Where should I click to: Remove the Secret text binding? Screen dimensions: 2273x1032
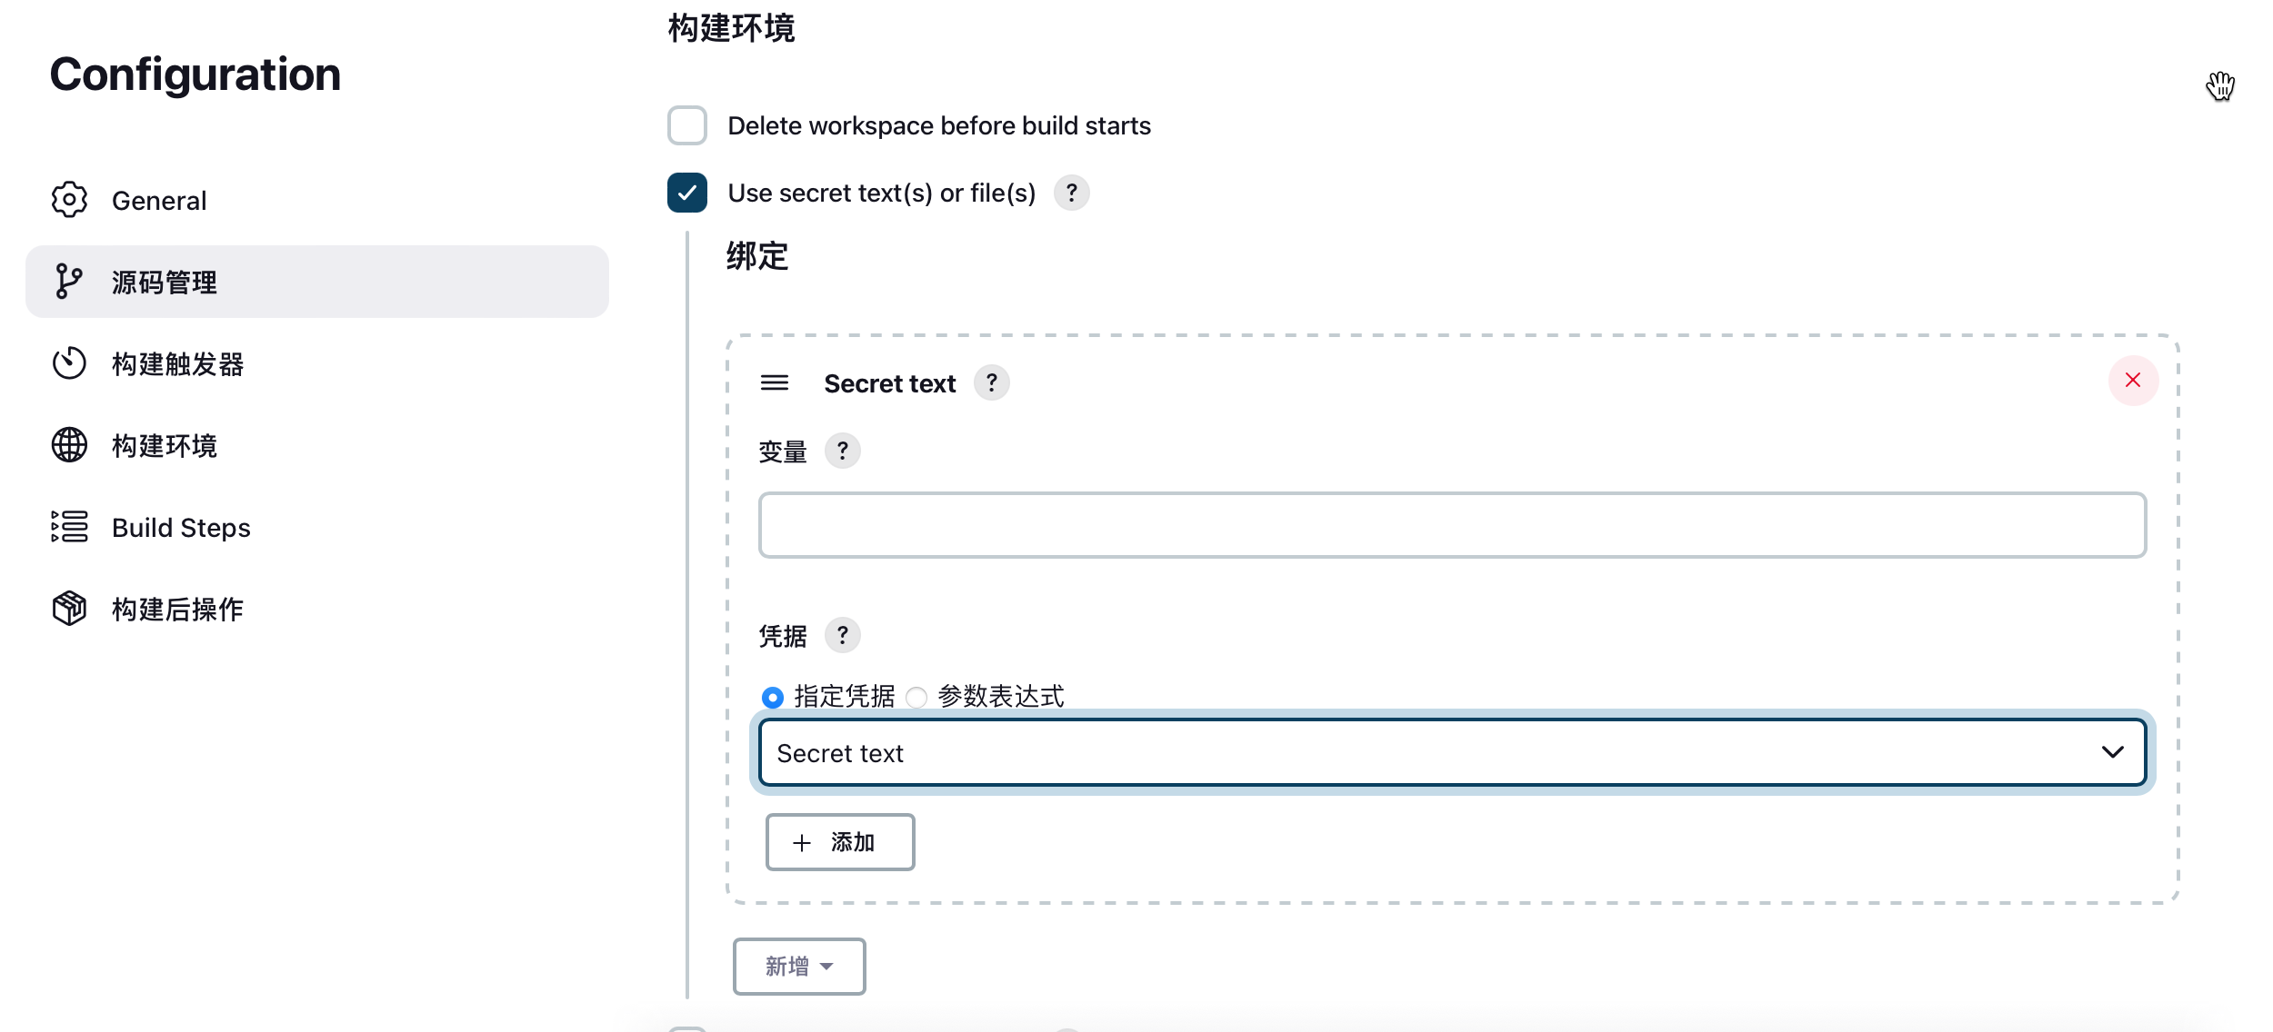[x=2133, y=381]
